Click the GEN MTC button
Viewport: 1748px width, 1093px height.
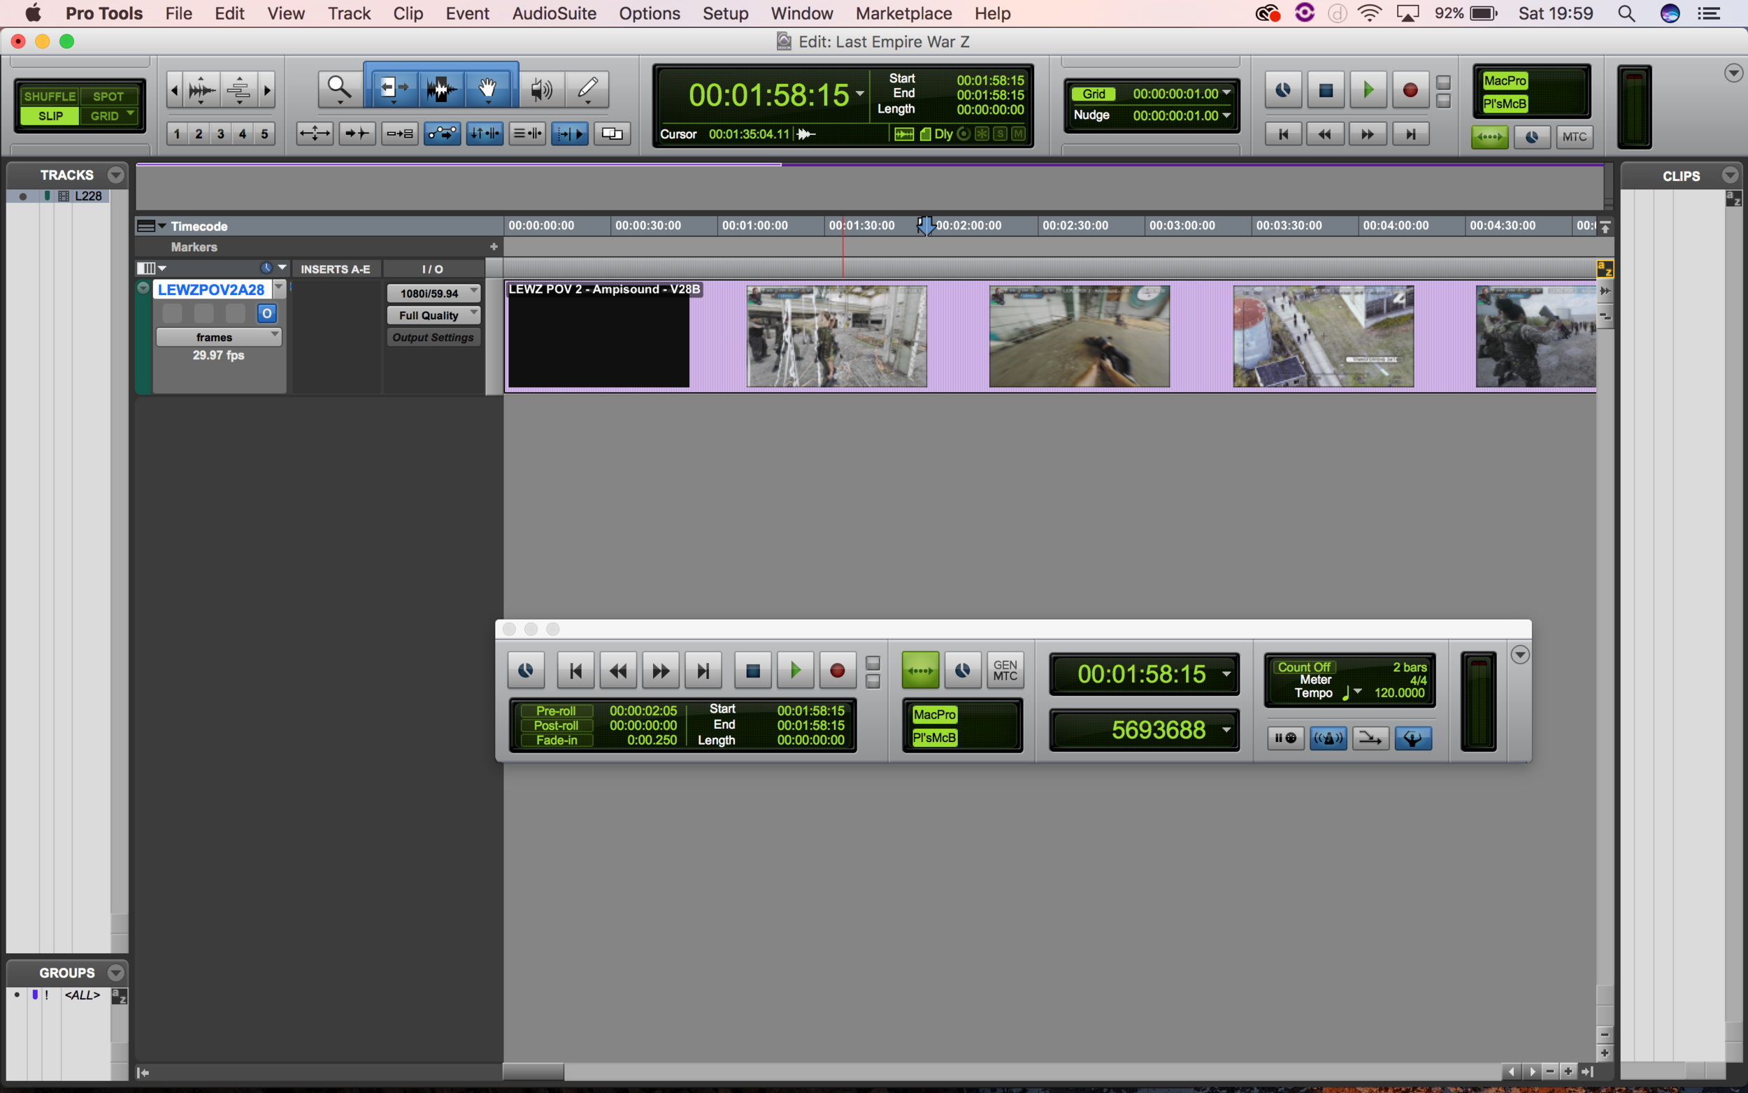tap(1005, 671)
